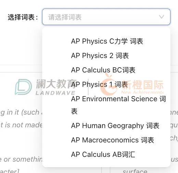Click the LANDWAVE lettering under the logo
Screen dimensions: 178x173
pyautogui.click(x=55, y=93)
